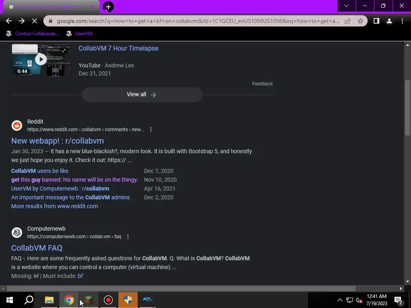Stop loading the page
The image size is (411, 308).
(x=35, y=21)
